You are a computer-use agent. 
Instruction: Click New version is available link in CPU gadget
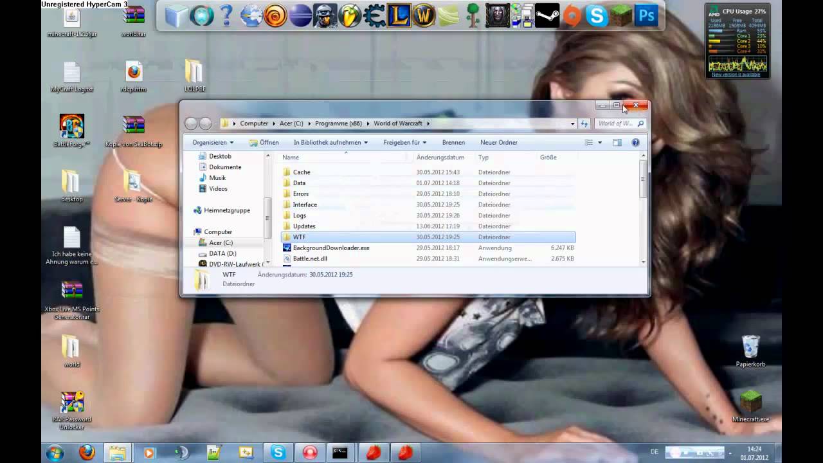[x=736, y=75]
